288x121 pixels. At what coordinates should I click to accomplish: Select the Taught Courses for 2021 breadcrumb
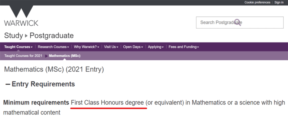coord(23,56)
